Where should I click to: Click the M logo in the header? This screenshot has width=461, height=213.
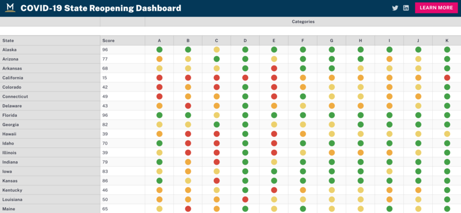point(10,8)
